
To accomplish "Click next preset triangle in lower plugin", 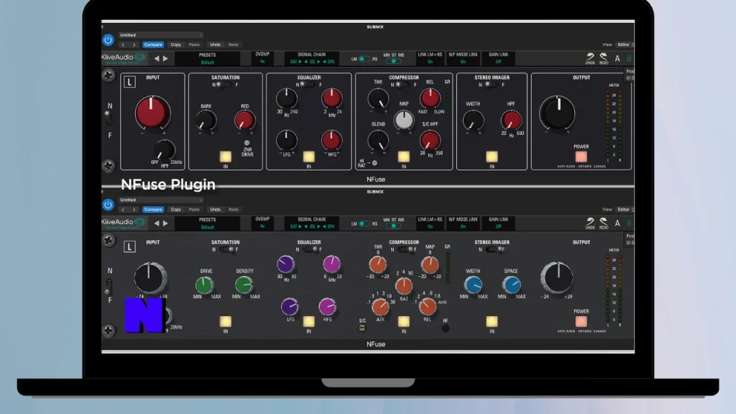I will tap(165, 224).
